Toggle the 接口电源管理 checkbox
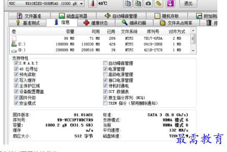 tap(105, 80)
